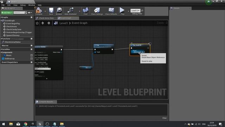Screen dimensions: 225x127
Task: Add a new event dispatcher with plus
Action: (x=31, y=62)
